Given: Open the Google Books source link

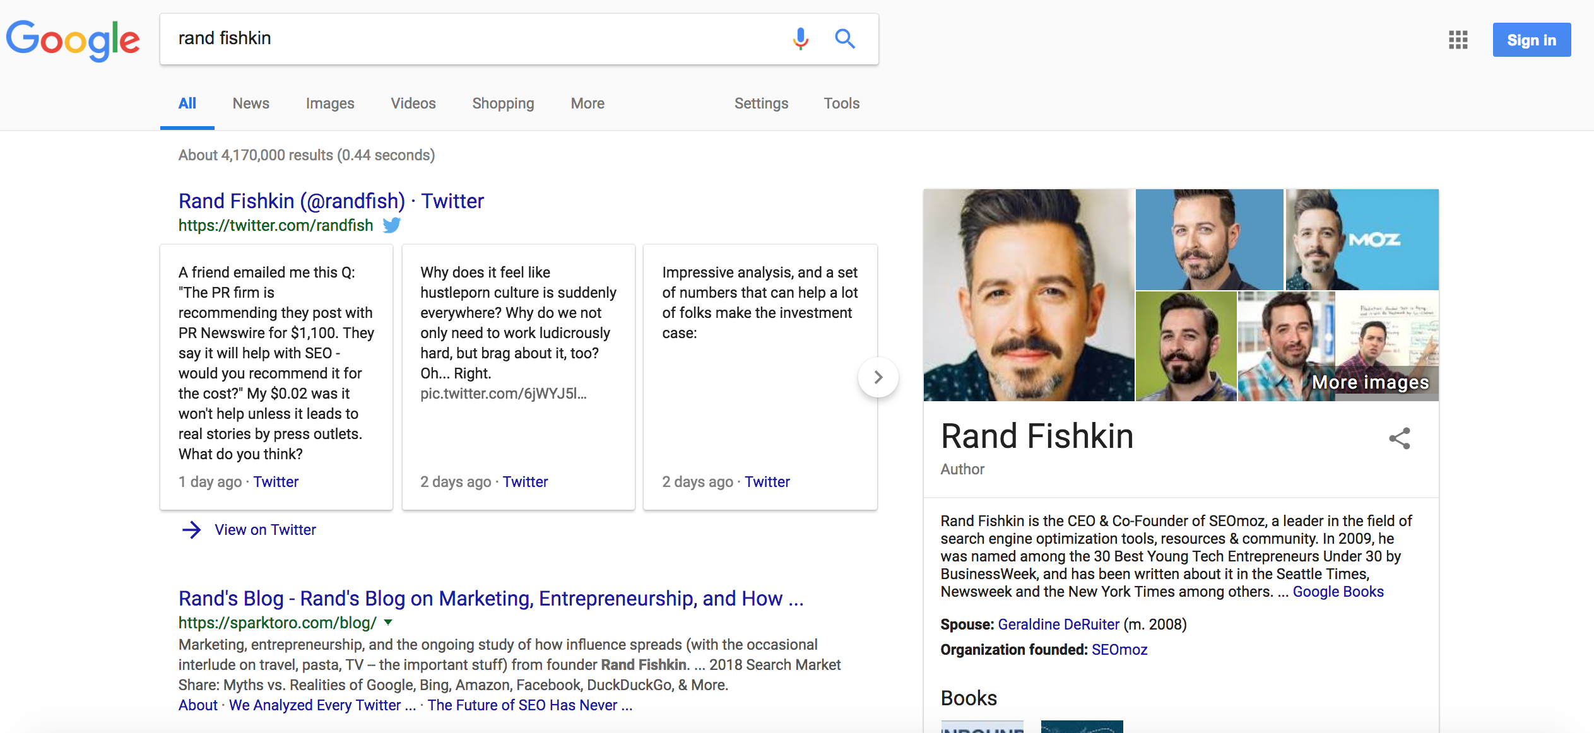Looking at the screenshot, I should click(x=1338, y=592).
